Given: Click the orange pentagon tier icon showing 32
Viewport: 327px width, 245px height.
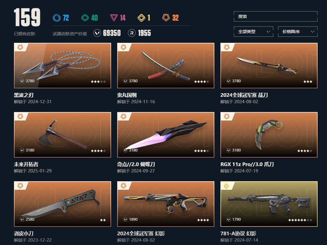Looking at the screenshot, I should tap(166, 18).
